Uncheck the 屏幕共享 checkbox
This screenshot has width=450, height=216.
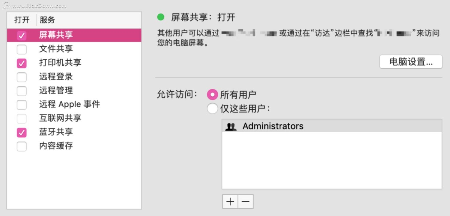[22, 36]
